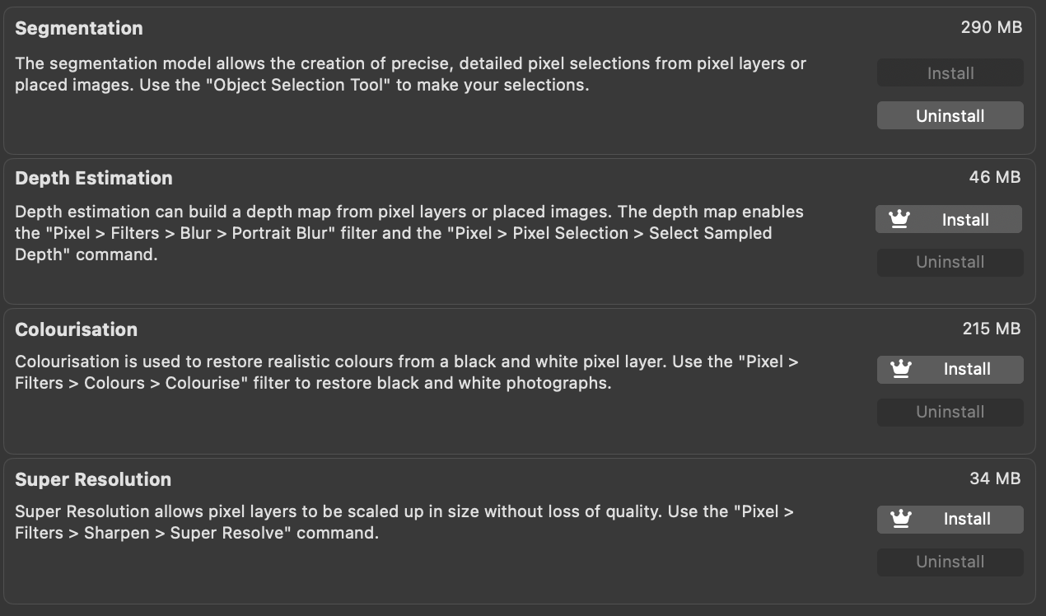Click the disabled Depth Estimation Uninstall button
This screenshot has width=1046, height=616.
coord(950,263)
